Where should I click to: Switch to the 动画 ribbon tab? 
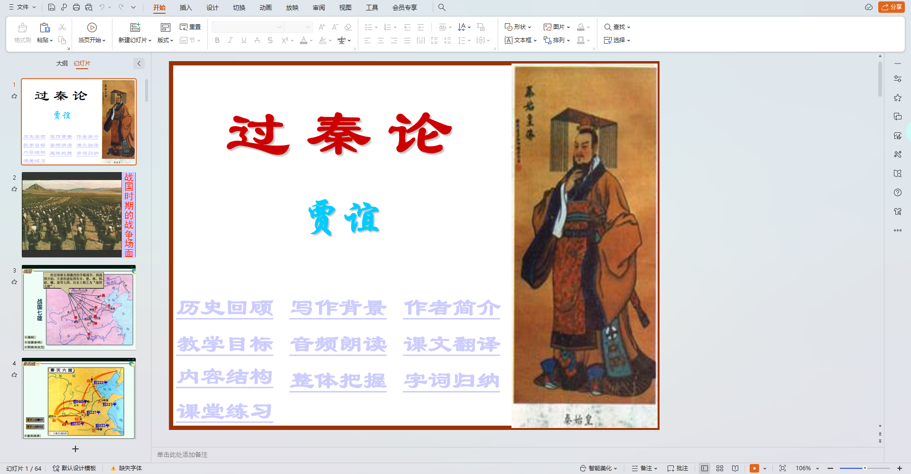point(265,8)
